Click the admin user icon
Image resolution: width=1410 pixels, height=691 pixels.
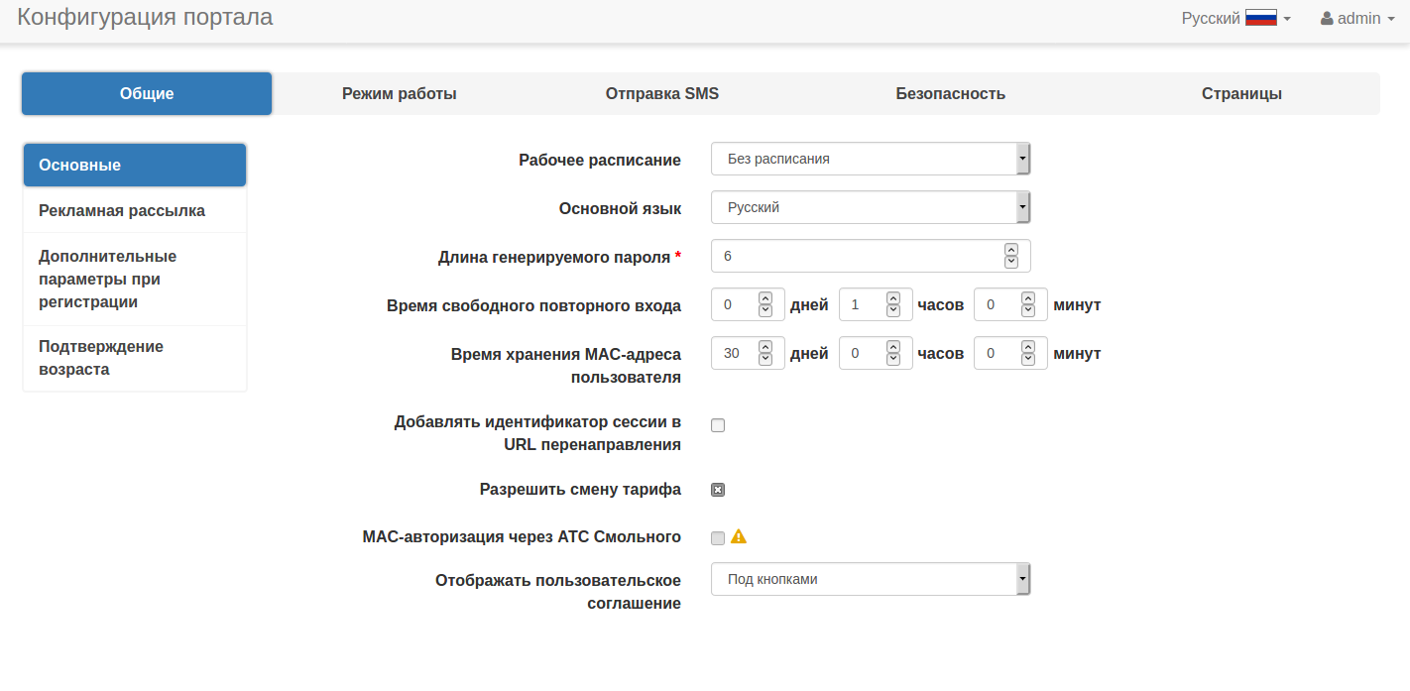[x=1327, y=18]
